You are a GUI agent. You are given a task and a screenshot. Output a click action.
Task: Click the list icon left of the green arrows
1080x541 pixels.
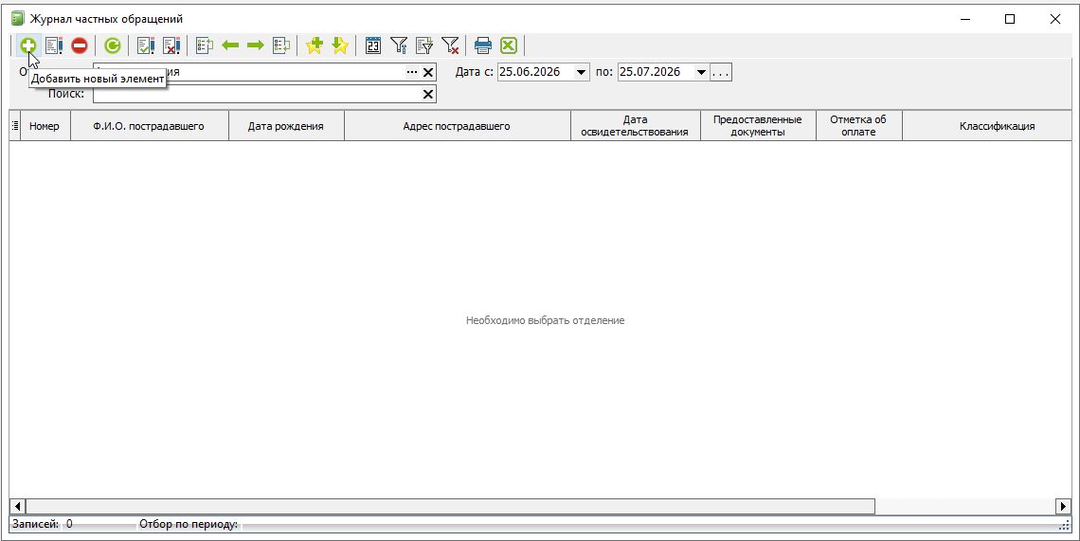pyautogui.click(x=205, y=46)
